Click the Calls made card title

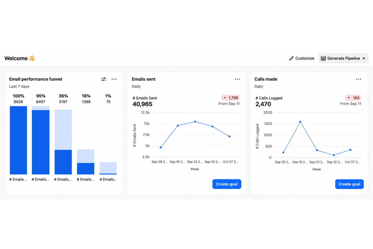[266, 79]
